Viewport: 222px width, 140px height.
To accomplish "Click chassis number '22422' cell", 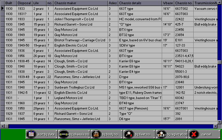I will (x=184, y=19).
